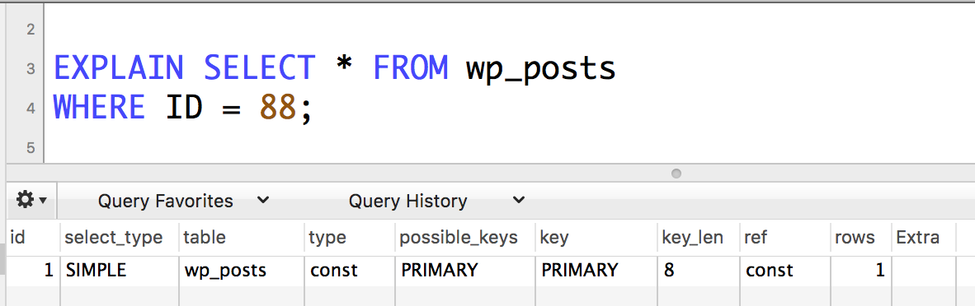Viewport: 975px width, 306px height.
Task: Click wp_posts table name in the query
Action: click(x=540, y=70)
